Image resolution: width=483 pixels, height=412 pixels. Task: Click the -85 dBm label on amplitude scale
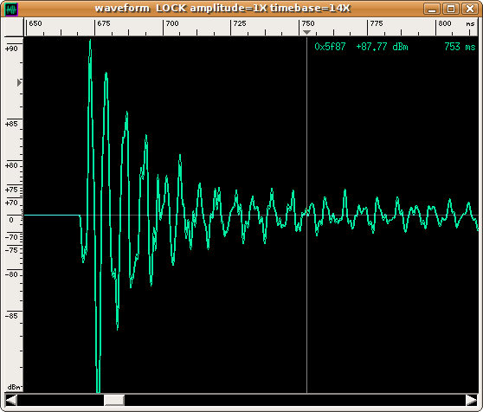coord(12,316)
